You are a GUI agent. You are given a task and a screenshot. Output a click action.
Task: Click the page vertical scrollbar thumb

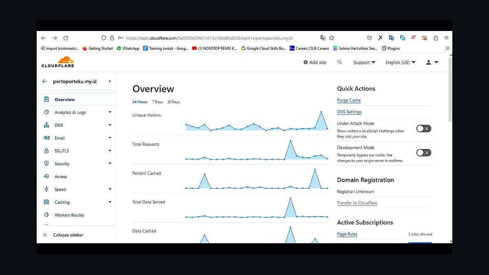pyautogui.click(x=450, y=90)
